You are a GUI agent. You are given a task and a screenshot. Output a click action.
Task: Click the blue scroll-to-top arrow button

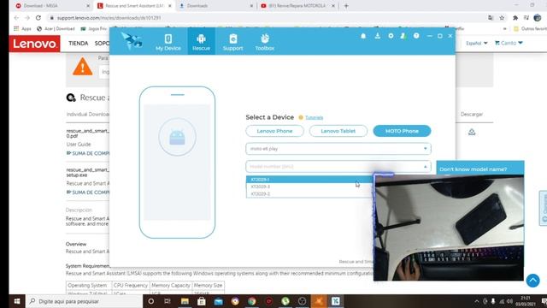532,281
